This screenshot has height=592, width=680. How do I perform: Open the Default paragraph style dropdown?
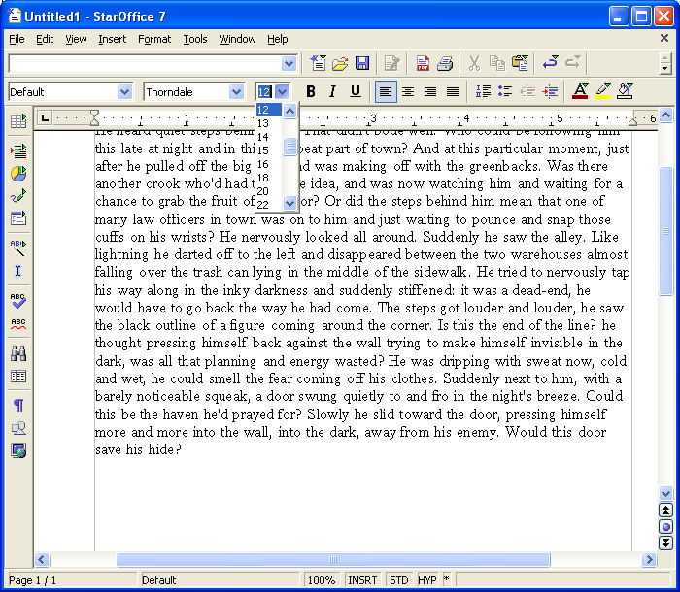click(x=124, y=92)
